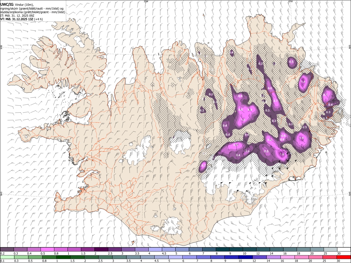Pick the pinkish-red 25 mm rain swatch
This screenshot has height=263, width=351.
pos(330,257)
